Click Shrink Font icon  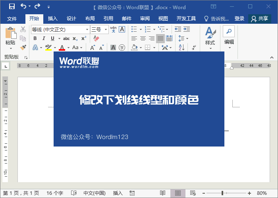101,48
